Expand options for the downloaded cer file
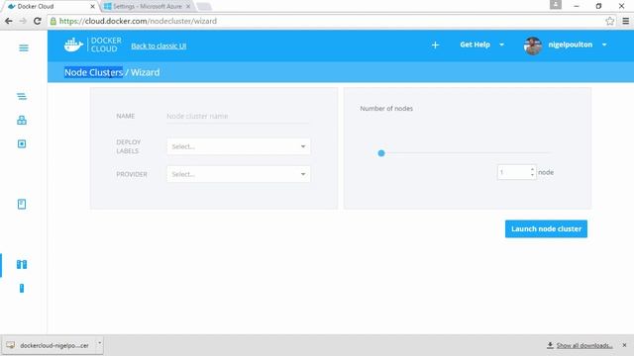This screenshot has height=356, width=634. tap(99, 344)
